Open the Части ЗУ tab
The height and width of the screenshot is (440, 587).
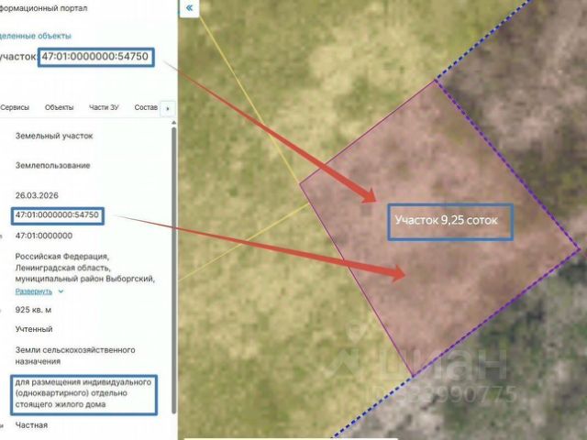(104, 107)
